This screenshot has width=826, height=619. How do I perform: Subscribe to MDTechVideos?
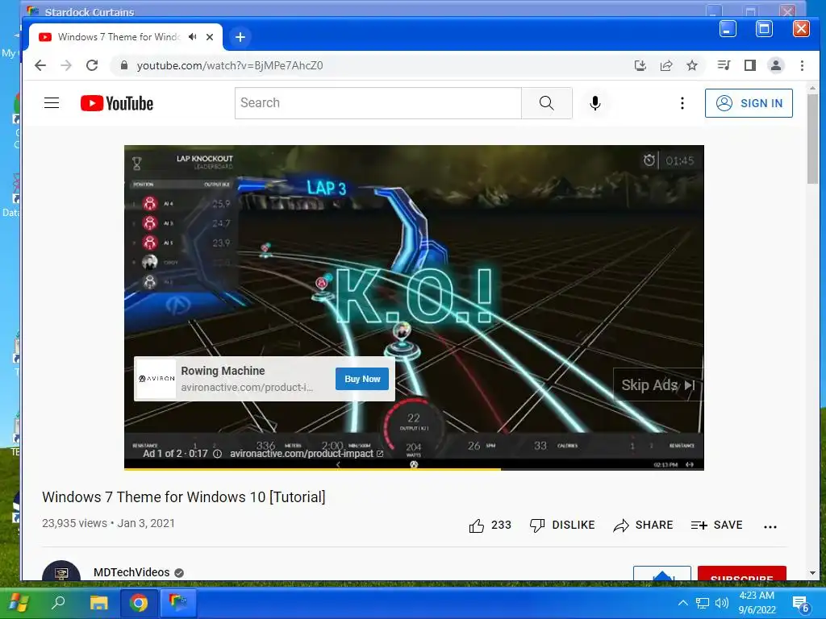742,574
